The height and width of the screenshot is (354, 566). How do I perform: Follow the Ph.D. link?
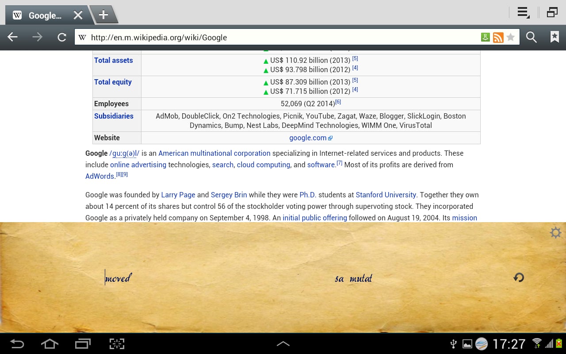tap(308, 195)
